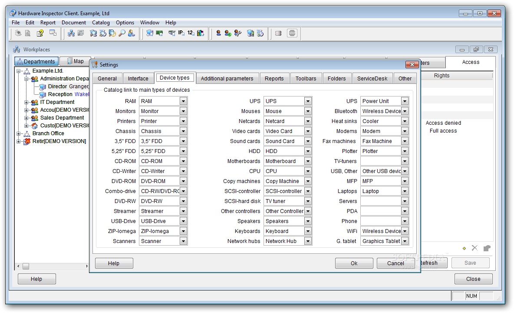Click the green circuit board toolbar icon
This screenshot has height=313, width=514.
pos(159,33)
